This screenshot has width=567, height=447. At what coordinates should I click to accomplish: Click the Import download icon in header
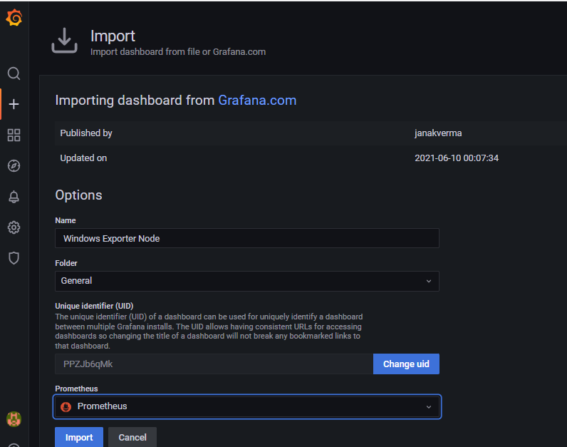click(64, 41)
